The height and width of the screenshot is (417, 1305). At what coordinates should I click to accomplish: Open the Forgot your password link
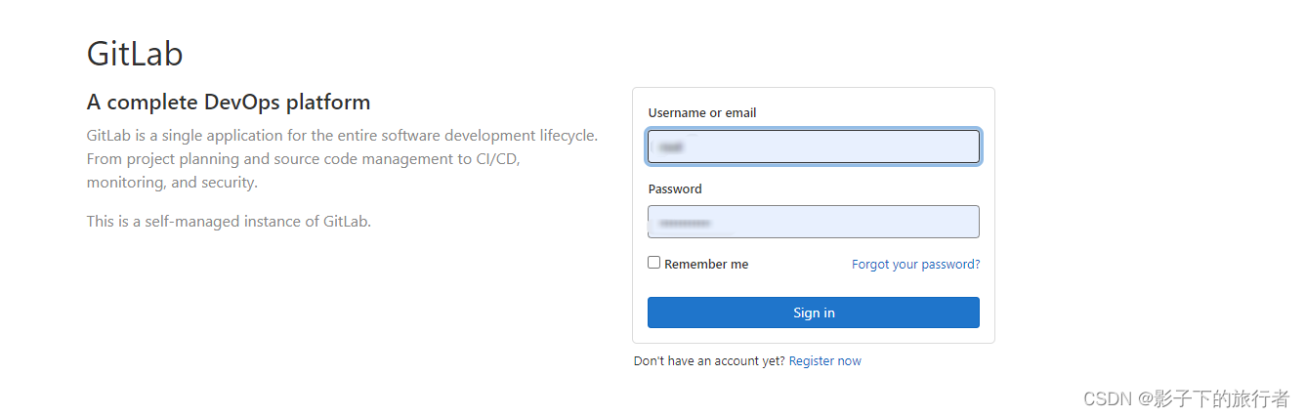pyautogui.click(x=915, y=265)
